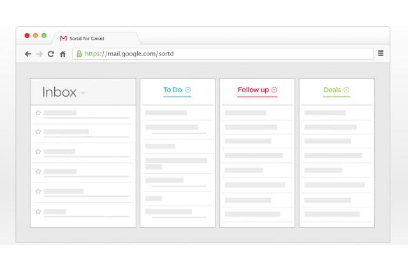408x271 pixels.
Task: Click the green padlock security icon
Action: [x=79, y=53]
